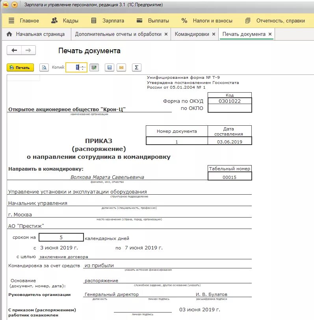This screenshot has width=314, height=320.
Task: Click the date cell 03.06.2019
Action: point(230,141)
